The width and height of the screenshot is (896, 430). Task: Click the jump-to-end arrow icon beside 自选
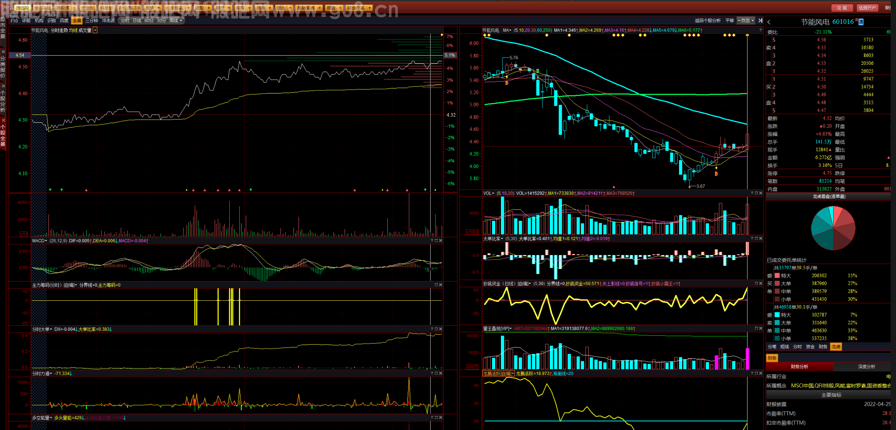tap(760, 20)
